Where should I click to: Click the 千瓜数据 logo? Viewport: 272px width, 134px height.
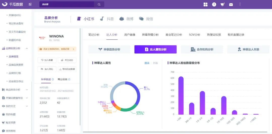12,4
